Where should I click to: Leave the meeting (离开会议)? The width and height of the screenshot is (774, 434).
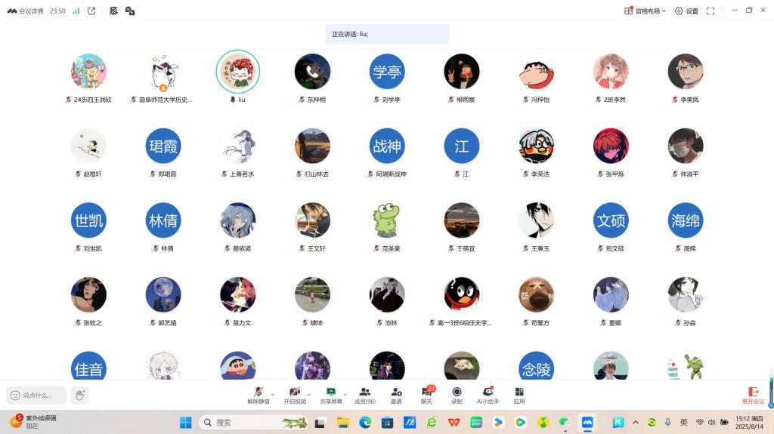[x=753, y=395]
